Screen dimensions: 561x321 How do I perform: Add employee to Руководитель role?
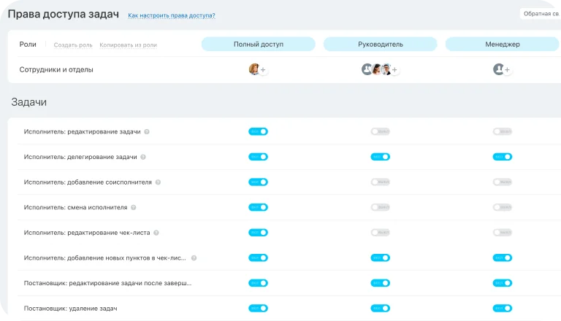point(394,70)
